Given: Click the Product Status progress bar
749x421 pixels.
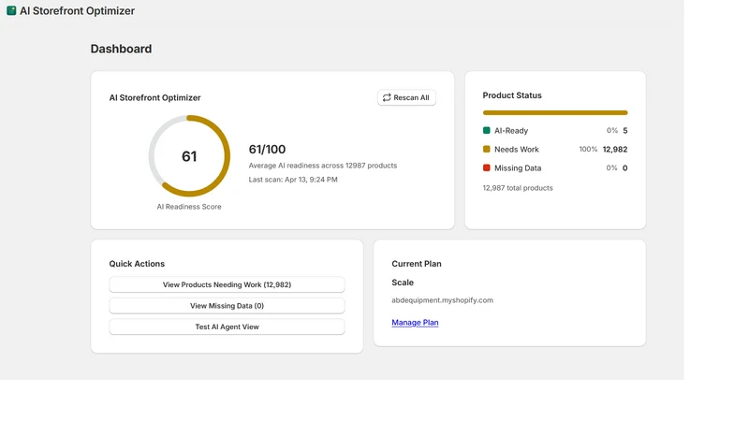Looking at the screenshot, I should [x=555, y=112].
